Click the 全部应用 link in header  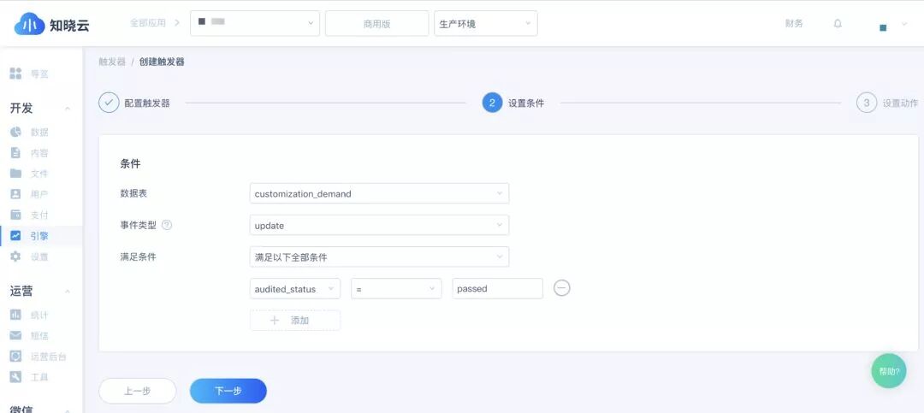click(147, 24)
